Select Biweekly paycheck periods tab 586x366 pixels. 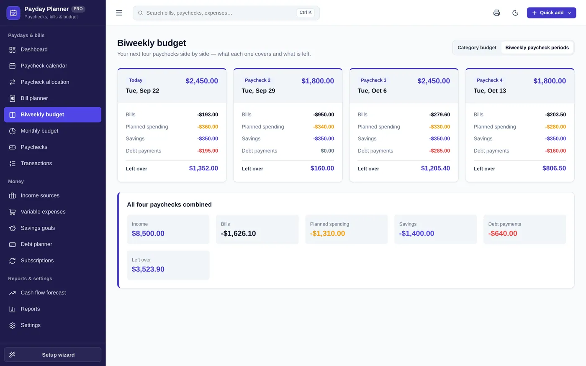[x=537, y=48]
